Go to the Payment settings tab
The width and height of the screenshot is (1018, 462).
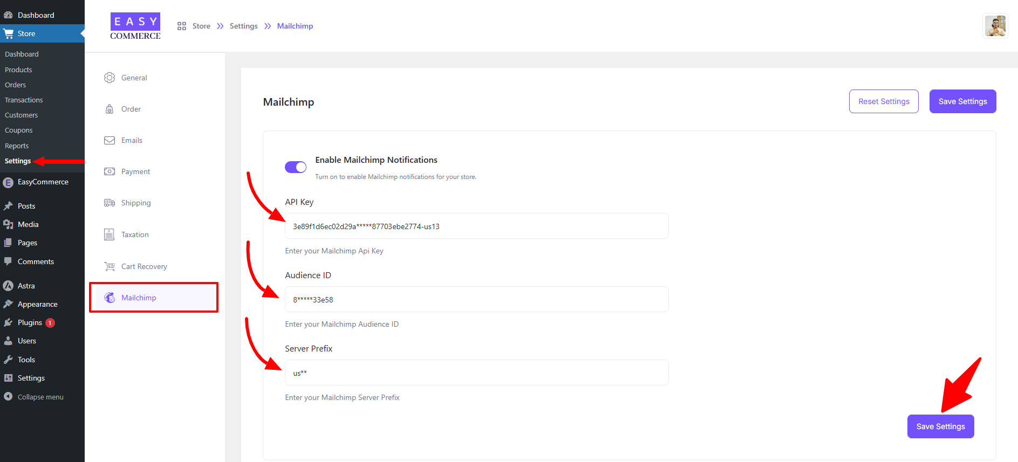[154, 171]
